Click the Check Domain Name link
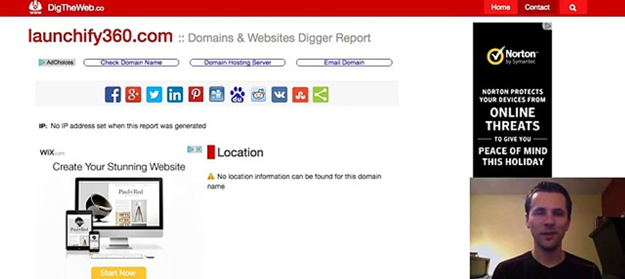 coord(131,62)
